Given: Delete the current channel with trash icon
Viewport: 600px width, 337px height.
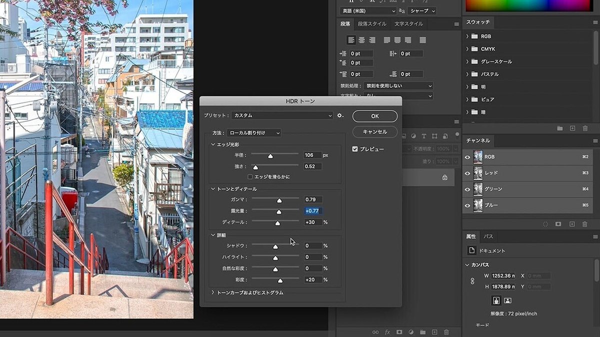Looking at the screenshot, I should click(x=585, y=224).
